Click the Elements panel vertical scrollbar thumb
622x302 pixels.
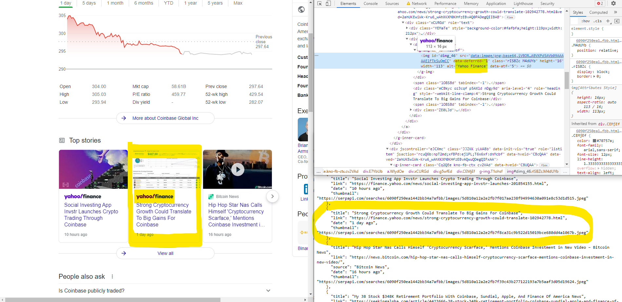567,80
